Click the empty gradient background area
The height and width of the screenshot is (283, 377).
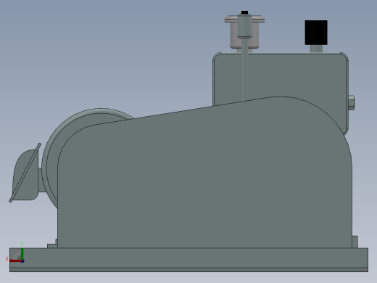pos(96,49)
